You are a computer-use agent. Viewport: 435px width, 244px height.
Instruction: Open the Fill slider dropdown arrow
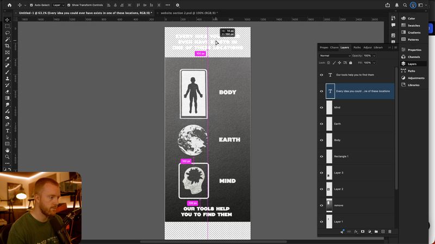coord(374,63)
